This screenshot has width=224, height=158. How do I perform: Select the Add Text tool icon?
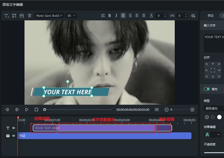[6, 15]
